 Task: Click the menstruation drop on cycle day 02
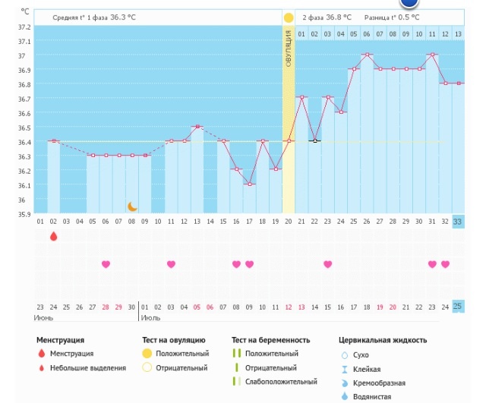pos(53,236)
